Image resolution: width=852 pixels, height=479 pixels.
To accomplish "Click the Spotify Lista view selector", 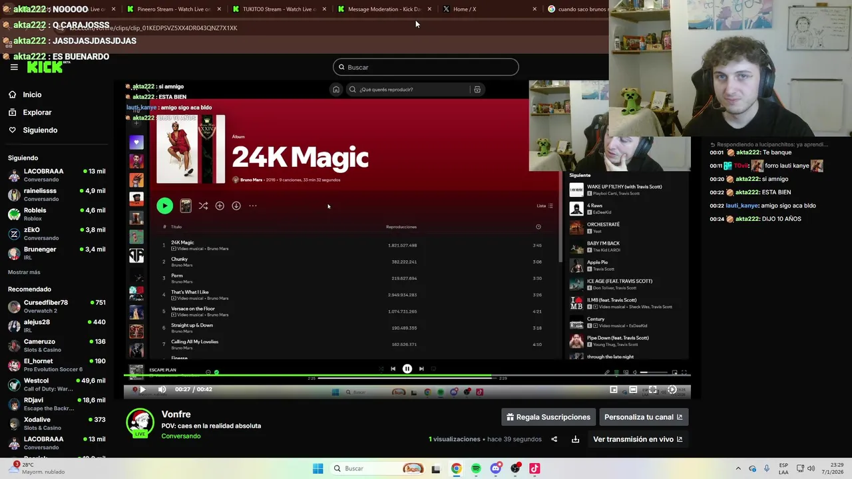I will (545, 206).
